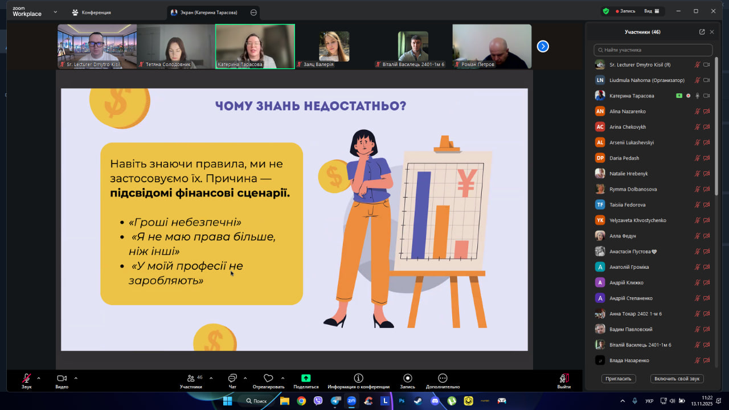Image resolution: width=729 pixels, height=410 pixels.
Task: Open the More options icon
Action: [x=443, y=378]
